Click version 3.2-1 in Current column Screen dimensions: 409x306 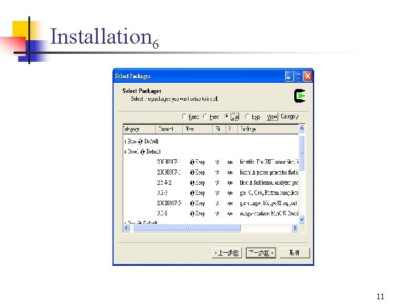pos(162,214)
